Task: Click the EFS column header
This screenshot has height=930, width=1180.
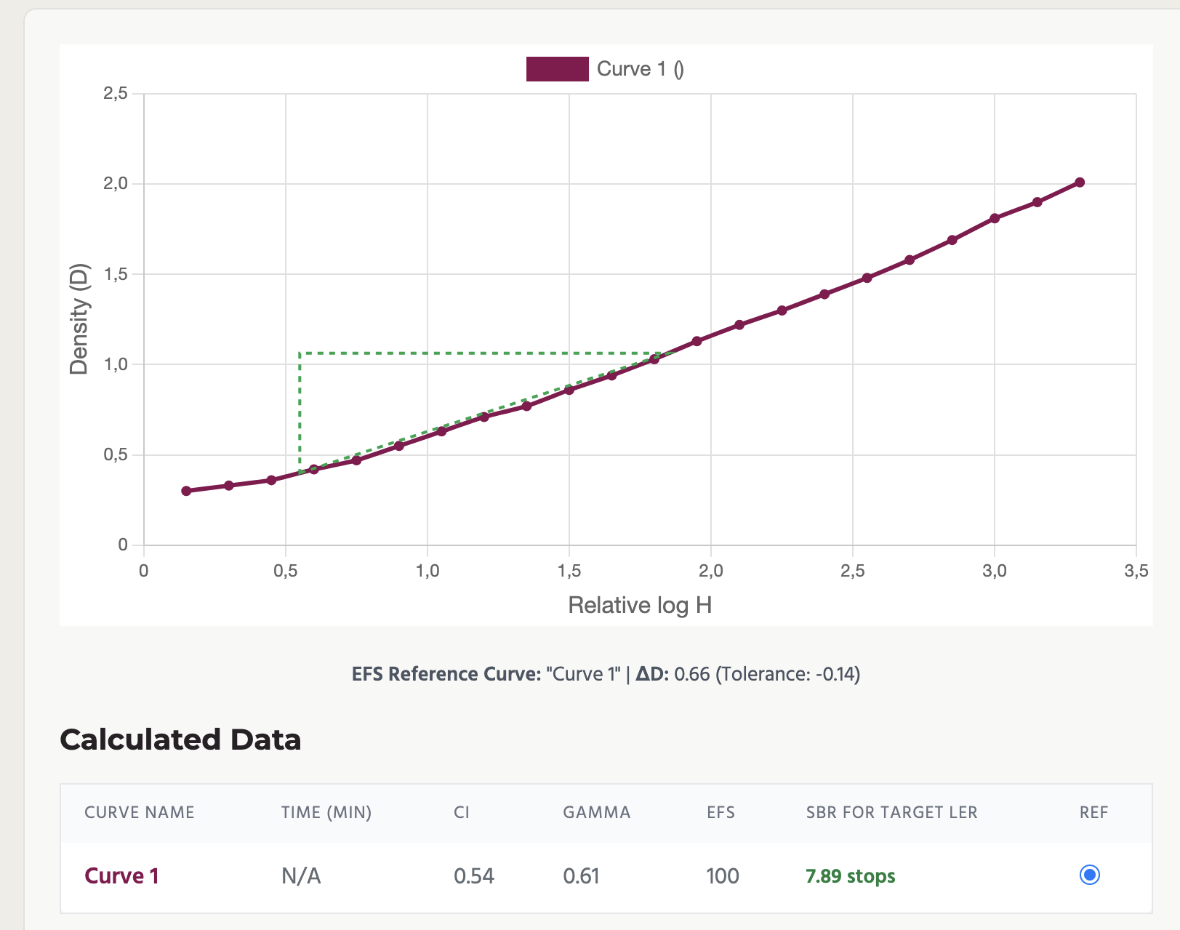Action: (721, 812)
